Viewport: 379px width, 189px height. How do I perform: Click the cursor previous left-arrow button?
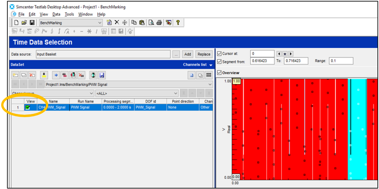(x=278, y=54)
